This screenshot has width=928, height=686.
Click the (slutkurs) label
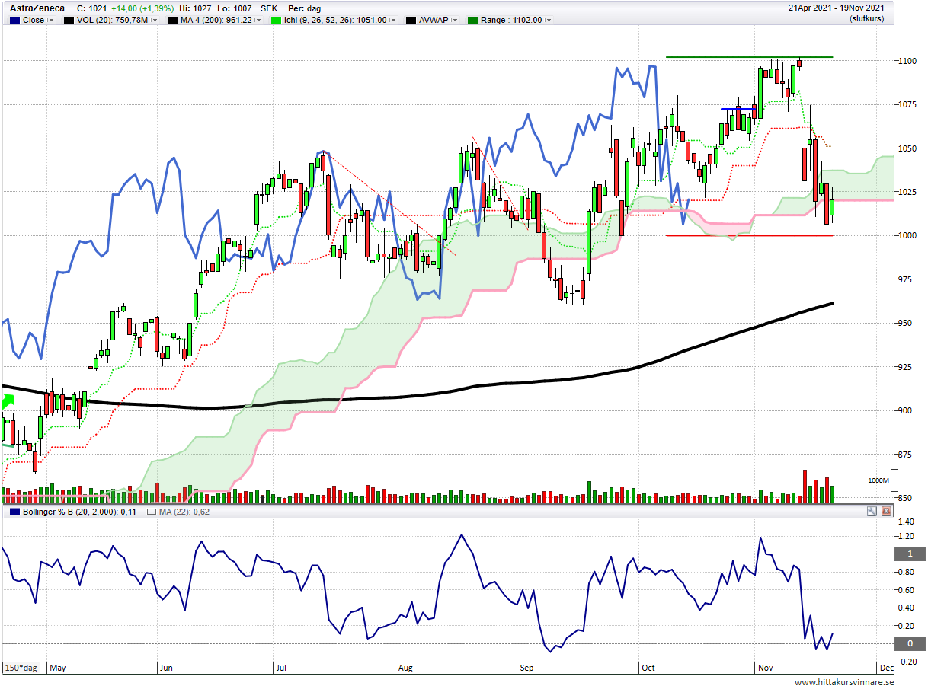(867, 19)
